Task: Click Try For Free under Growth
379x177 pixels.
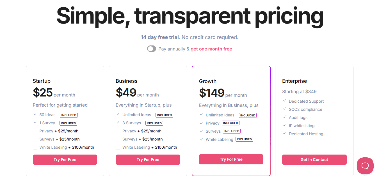Action: (231, 159)
